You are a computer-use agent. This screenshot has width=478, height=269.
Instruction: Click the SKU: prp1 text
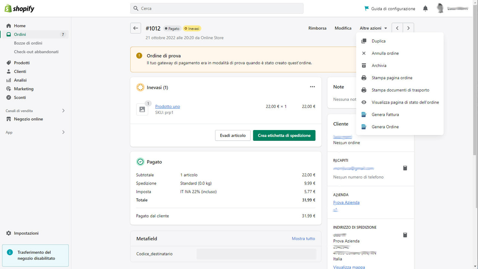(164, 112)
